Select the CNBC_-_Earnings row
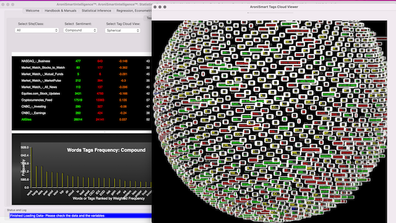The width and height of the screenshot is (396, 223). pos(82,113)
